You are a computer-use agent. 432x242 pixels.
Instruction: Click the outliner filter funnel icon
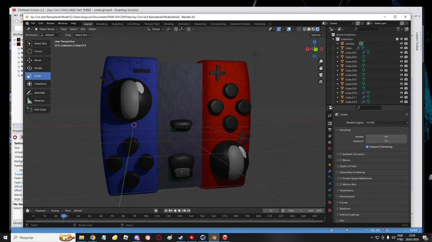[398, 29]
